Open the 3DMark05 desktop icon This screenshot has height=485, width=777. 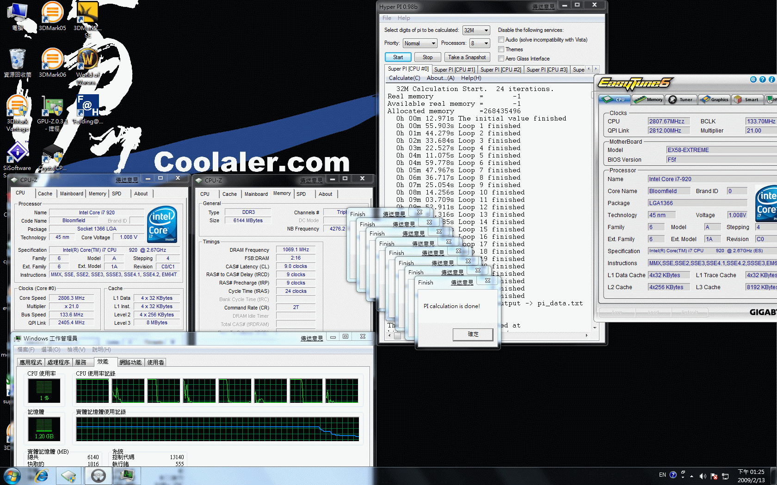[52, 16]
